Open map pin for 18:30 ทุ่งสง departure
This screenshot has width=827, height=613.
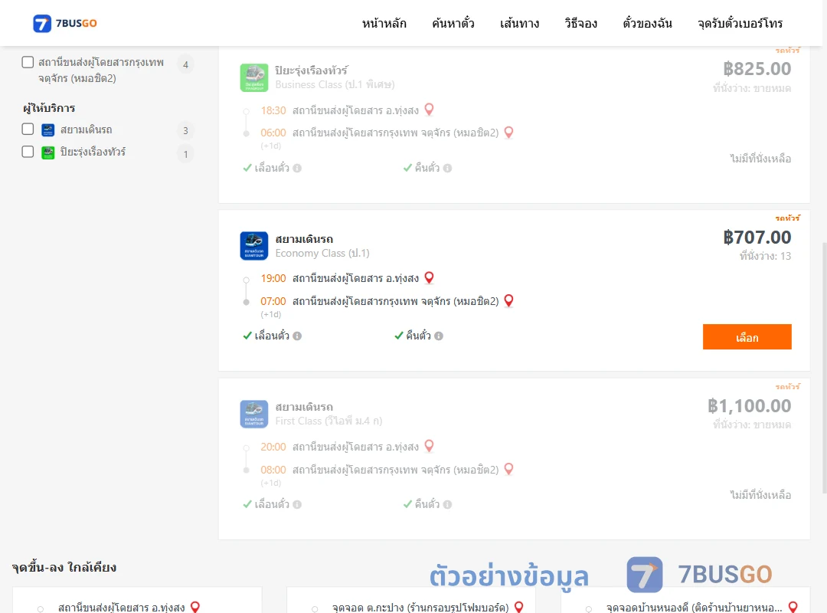(430, 110)
